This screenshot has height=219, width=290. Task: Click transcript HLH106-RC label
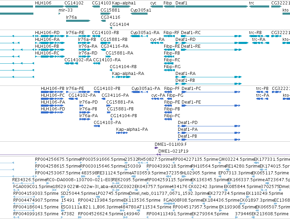click(47, 53)
